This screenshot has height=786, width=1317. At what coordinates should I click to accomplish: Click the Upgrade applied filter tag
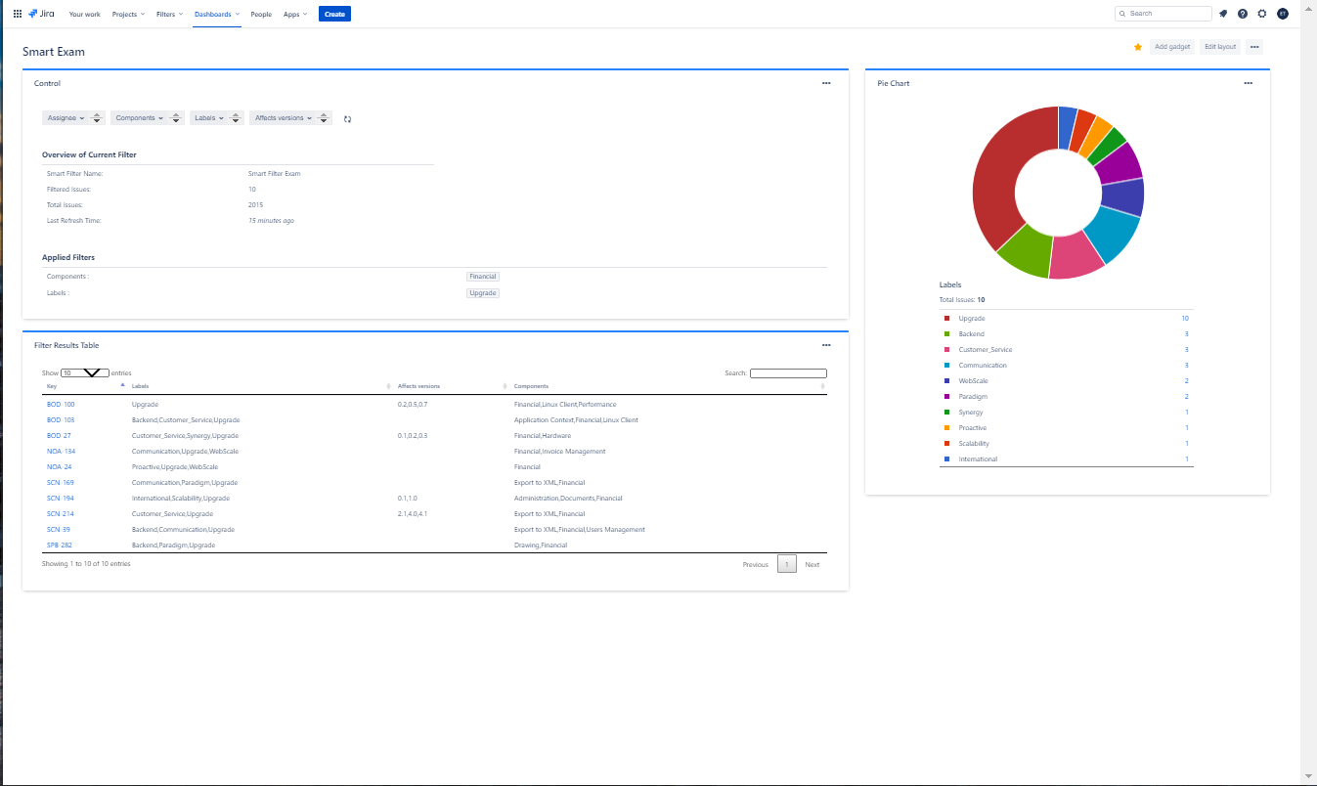coord(483,293)
